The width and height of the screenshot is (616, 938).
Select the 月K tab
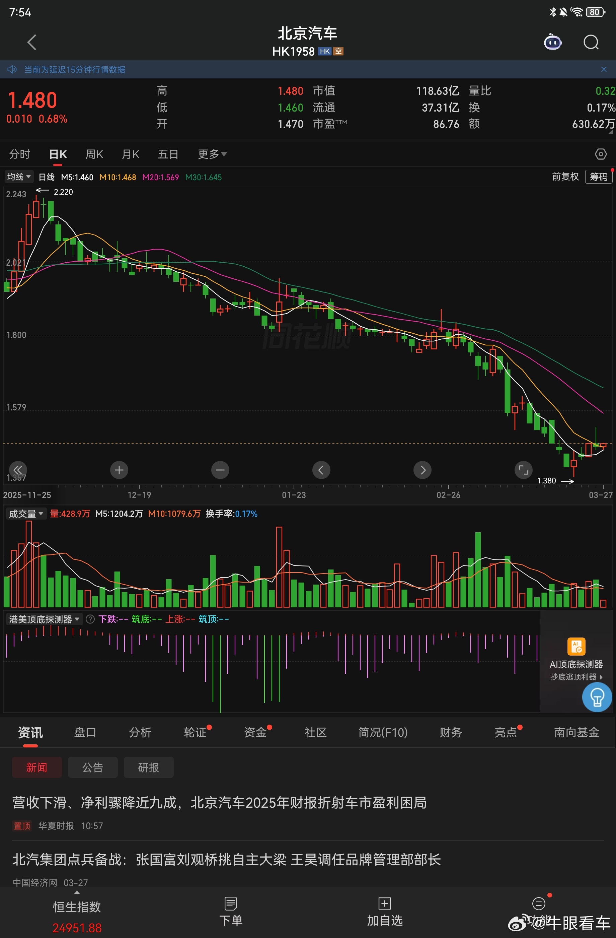pos(131,154)
